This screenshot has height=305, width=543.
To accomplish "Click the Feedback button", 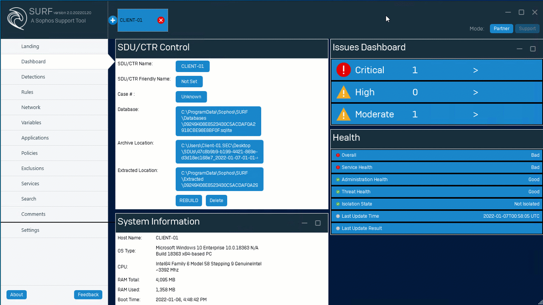I will click(x=88, y=295).
